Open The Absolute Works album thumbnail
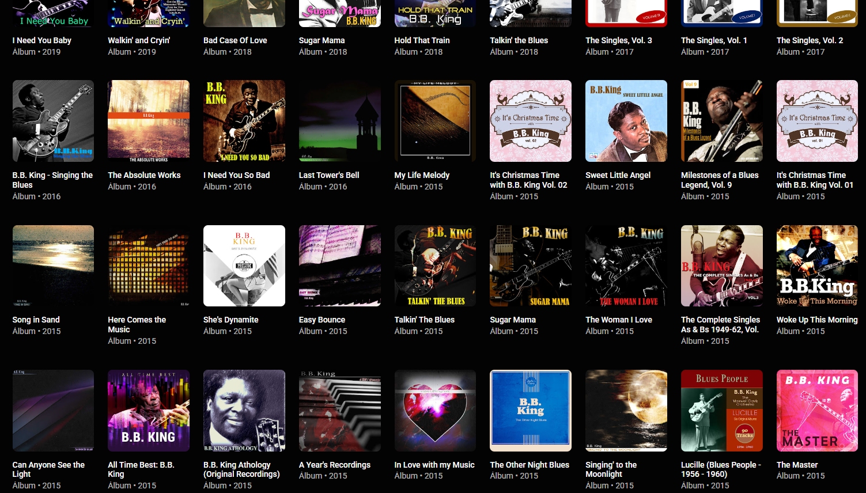This screenshot has height=493, width=866. (149, 121)
